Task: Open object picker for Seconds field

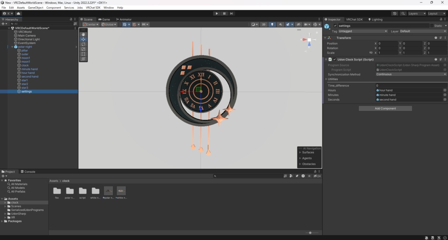Action: (x=445, y=99)
